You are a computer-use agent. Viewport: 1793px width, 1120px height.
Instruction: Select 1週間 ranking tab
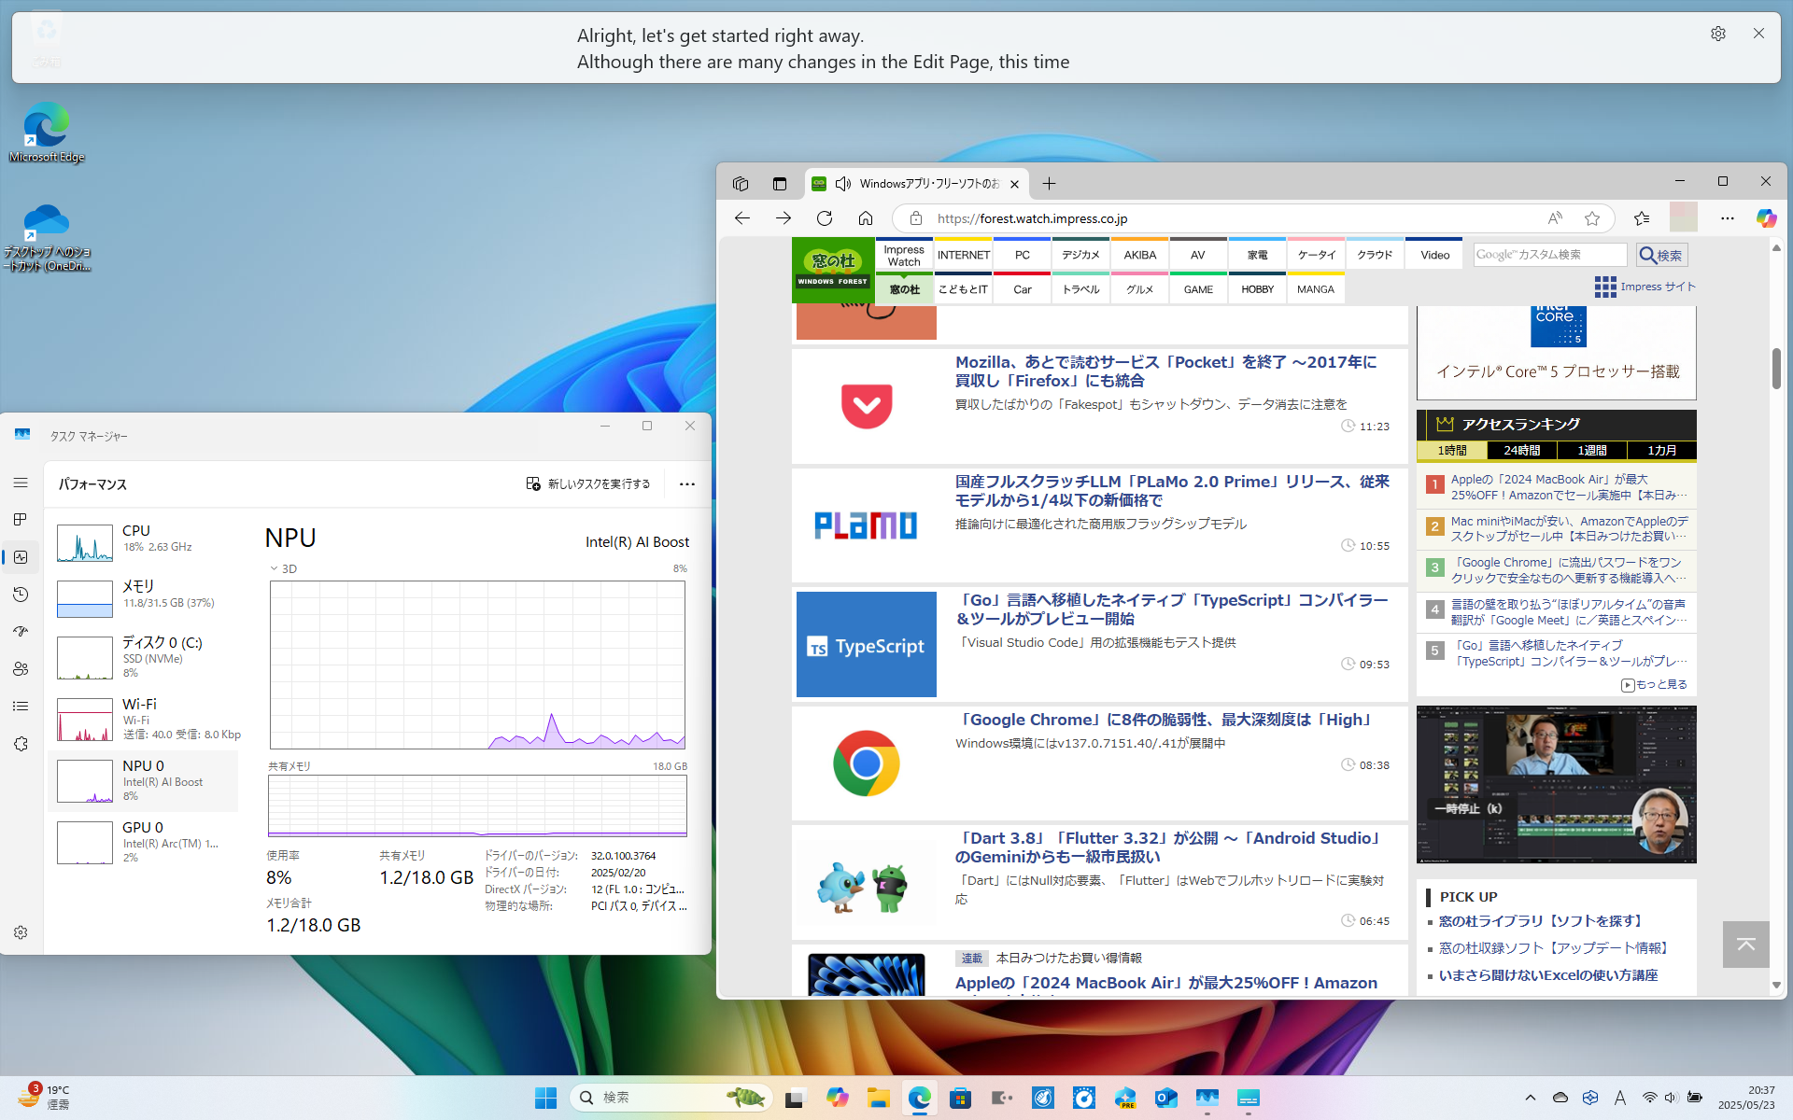[x=1591, y=450]
